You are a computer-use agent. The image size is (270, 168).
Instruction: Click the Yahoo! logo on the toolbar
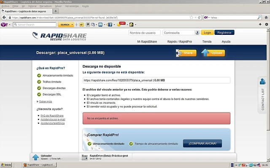click(4, 25)
